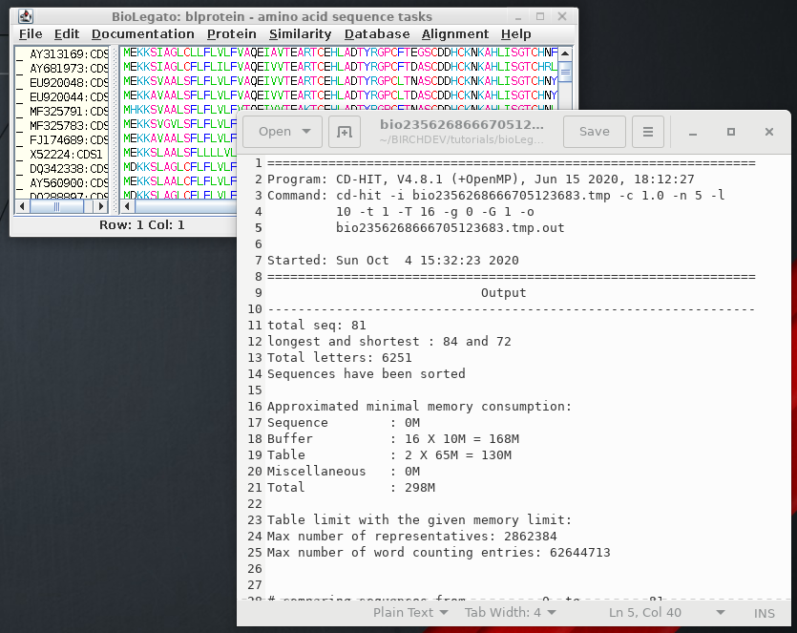Save the CD-HIT output file

point(594,132)
